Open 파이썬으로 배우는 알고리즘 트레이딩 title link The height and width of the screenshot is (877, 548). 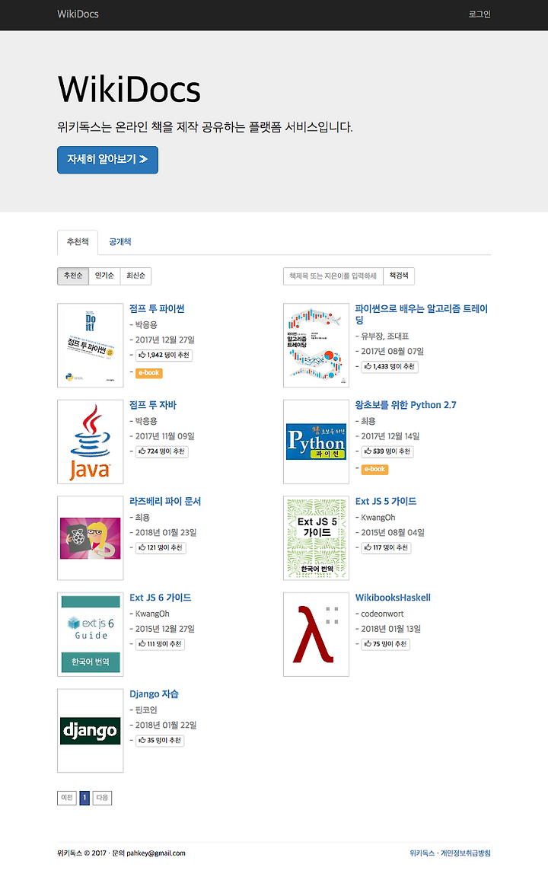click(x=422, y=314)
